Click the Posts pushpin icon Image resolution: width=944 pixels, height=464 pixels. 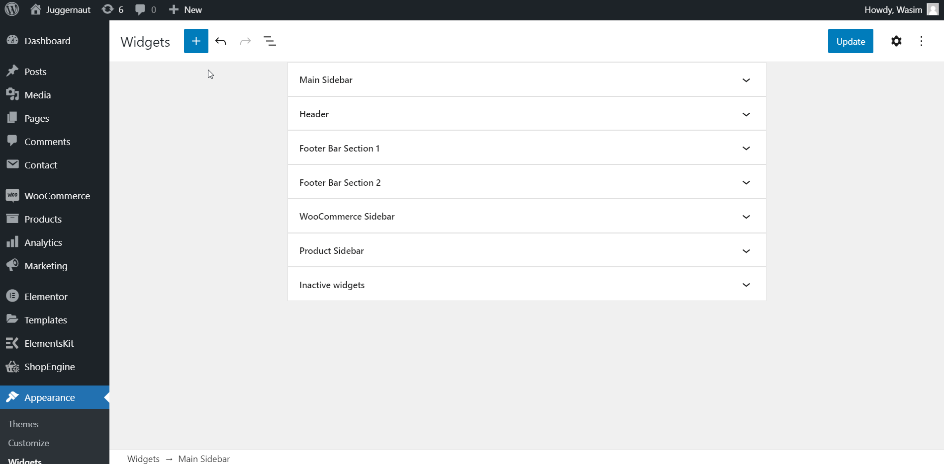pyautogui.click(x=12, y=71)
